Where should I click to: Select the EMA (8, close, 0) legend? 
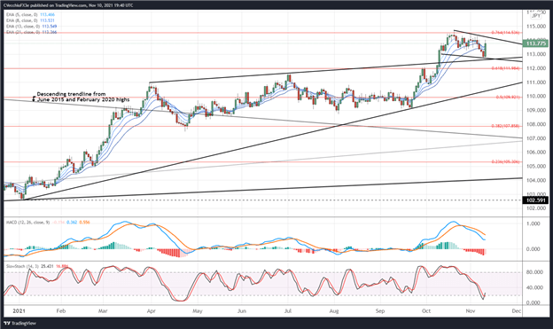[30, 20]
